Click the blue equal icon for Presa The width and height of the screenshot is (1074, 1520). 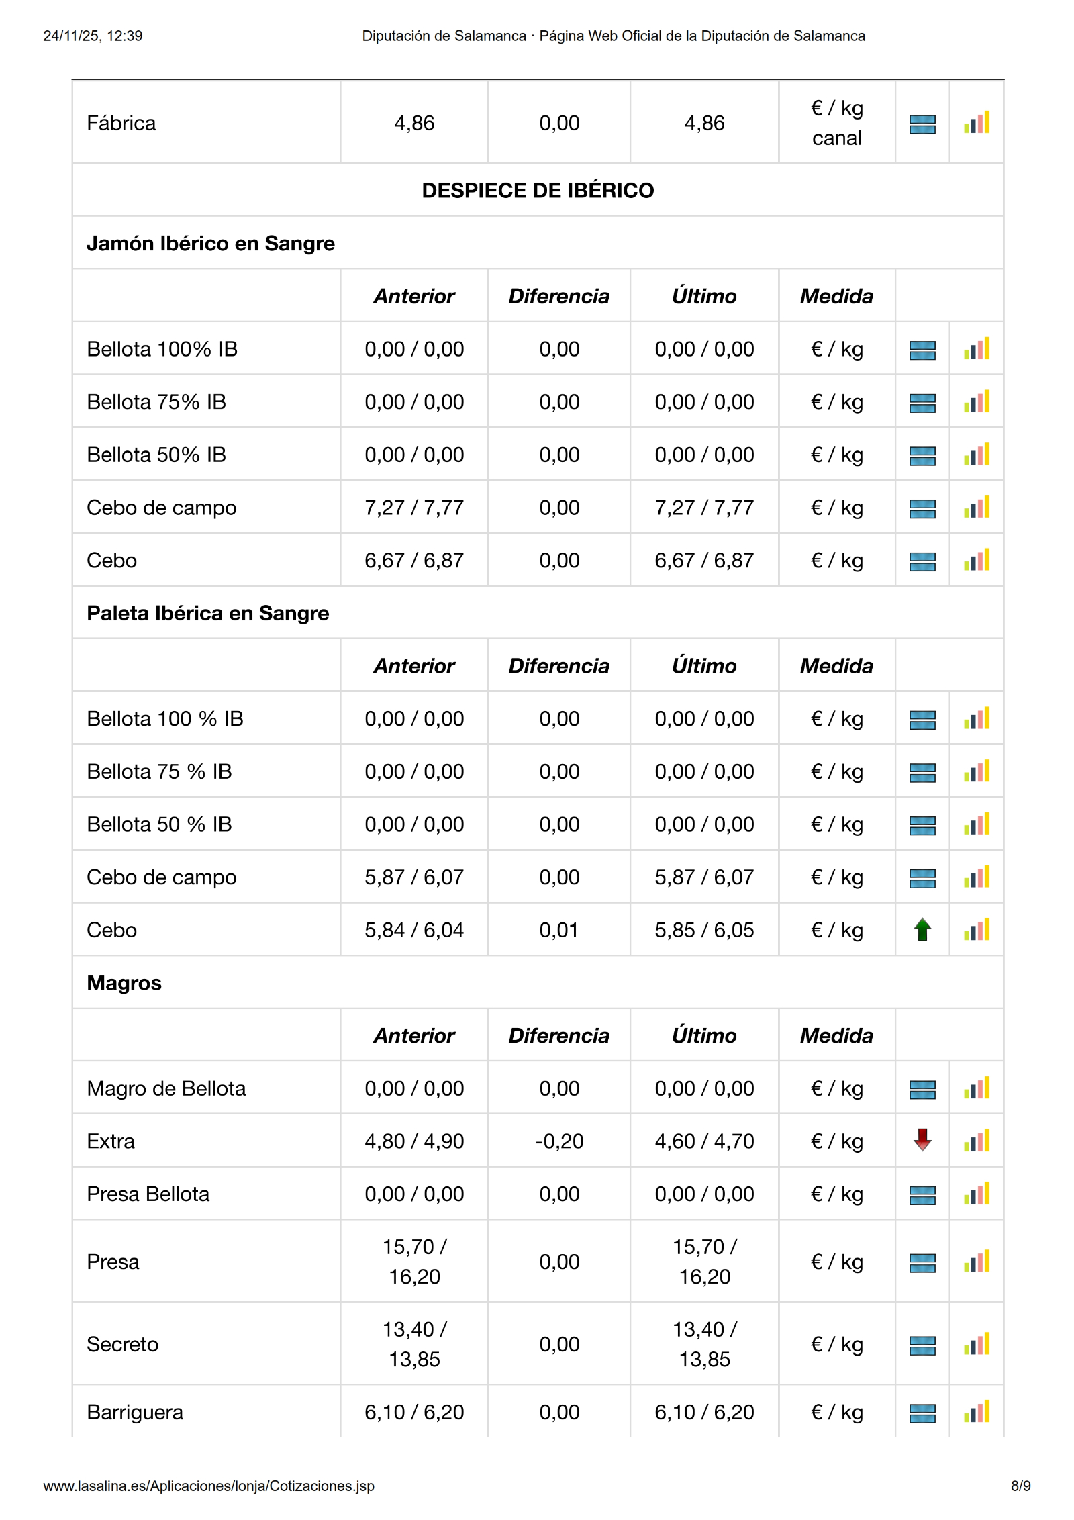click(922, 1262)
